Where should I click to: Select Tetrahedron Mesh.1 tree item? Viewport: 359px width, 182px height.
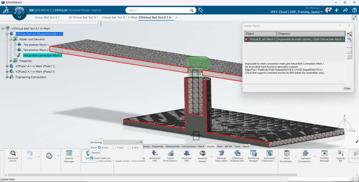click(x=36, y=45)
